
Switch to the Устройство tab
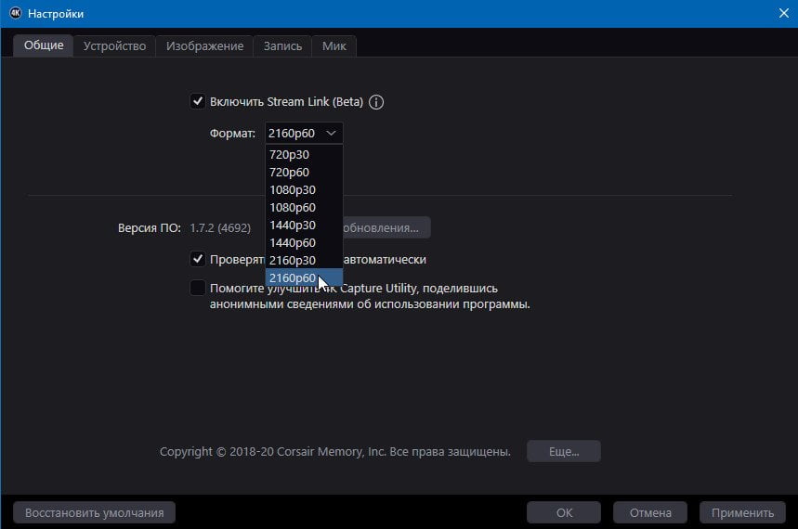[114, 45]
